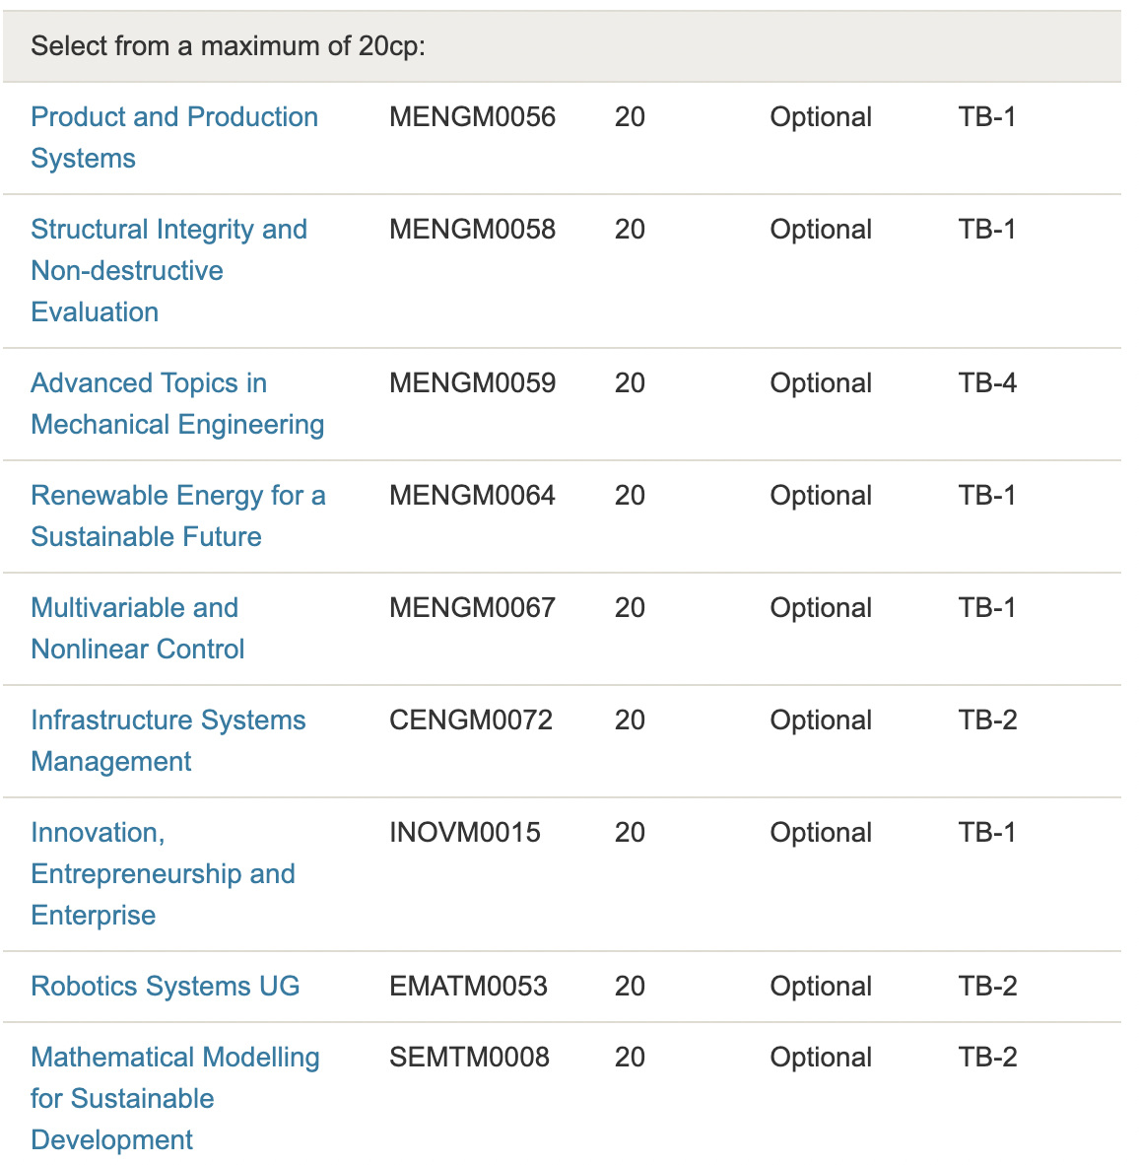Click unit code SEMTM0008

tap(469, 1057)
